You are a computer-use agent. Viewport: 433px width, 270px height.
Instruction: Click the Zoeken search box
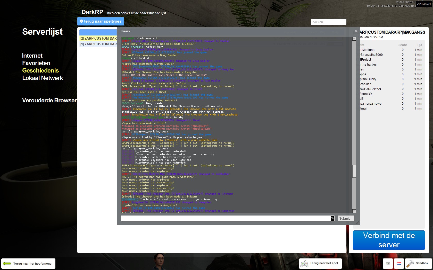pyautogui.click(x=329, y=22)
